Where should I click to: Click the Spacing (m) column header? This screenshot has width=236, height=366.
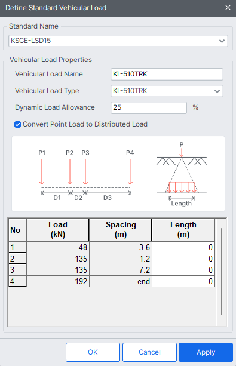121,230
